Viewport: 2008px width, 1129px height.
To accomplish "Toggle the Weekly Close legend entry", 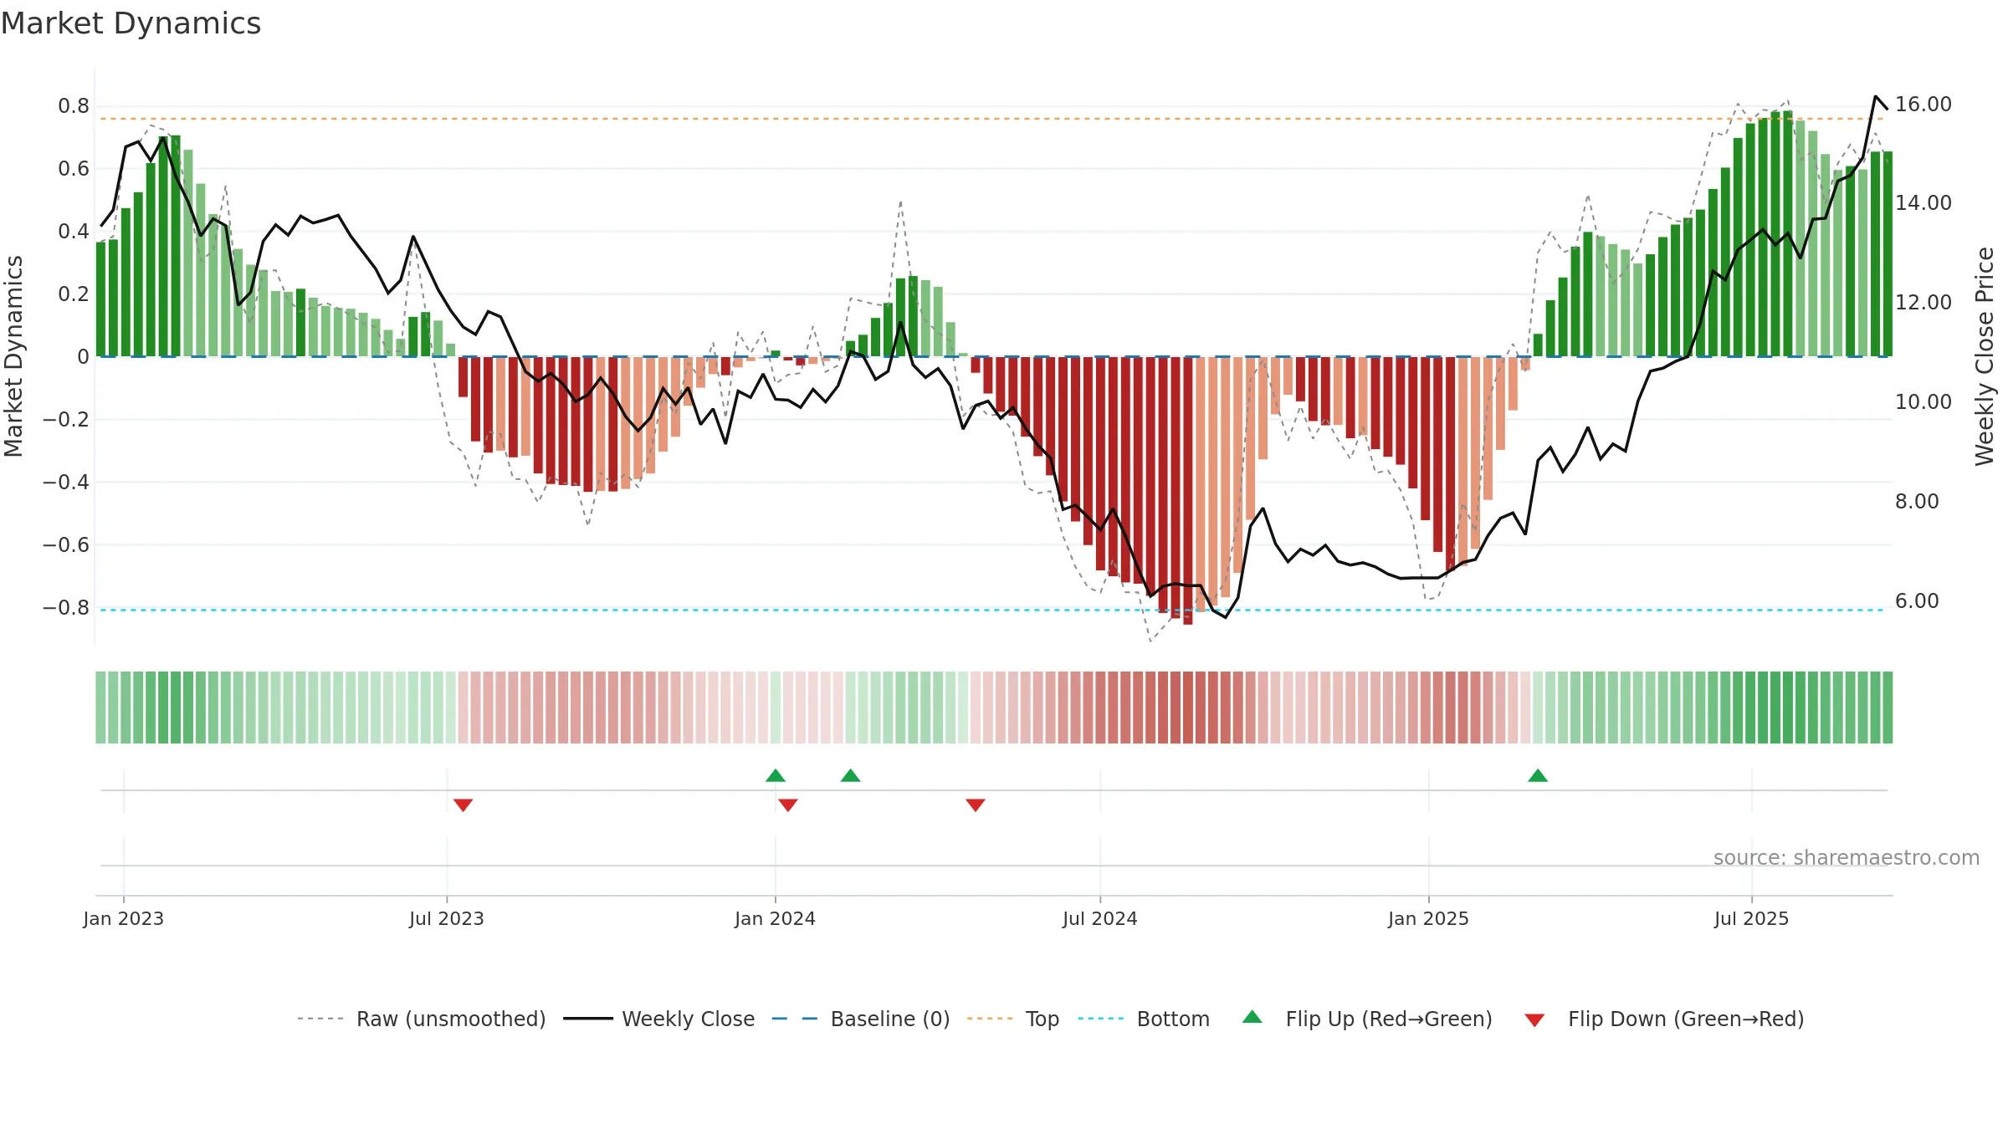I will 659,1019.
